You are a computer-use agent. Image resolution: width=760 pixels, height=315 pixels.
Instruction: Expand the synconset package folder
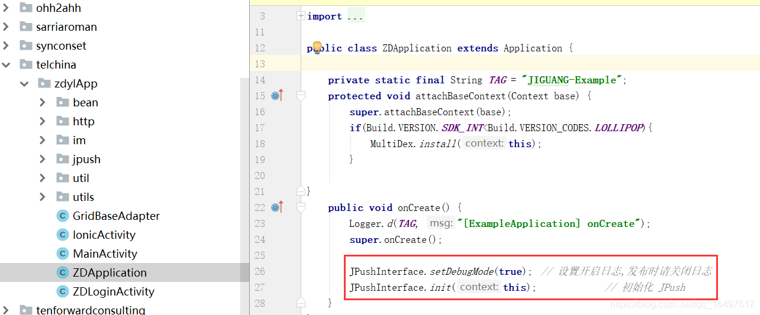pyautogui.click(x=6, y=46)
